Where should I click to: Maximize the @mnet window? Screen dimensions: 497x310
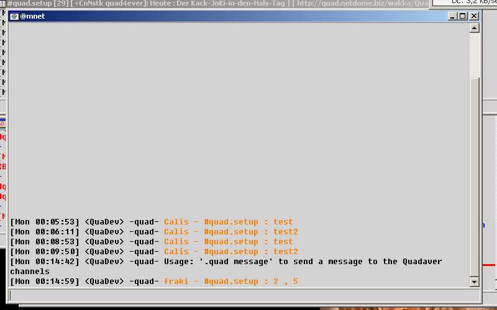(462, 16)
